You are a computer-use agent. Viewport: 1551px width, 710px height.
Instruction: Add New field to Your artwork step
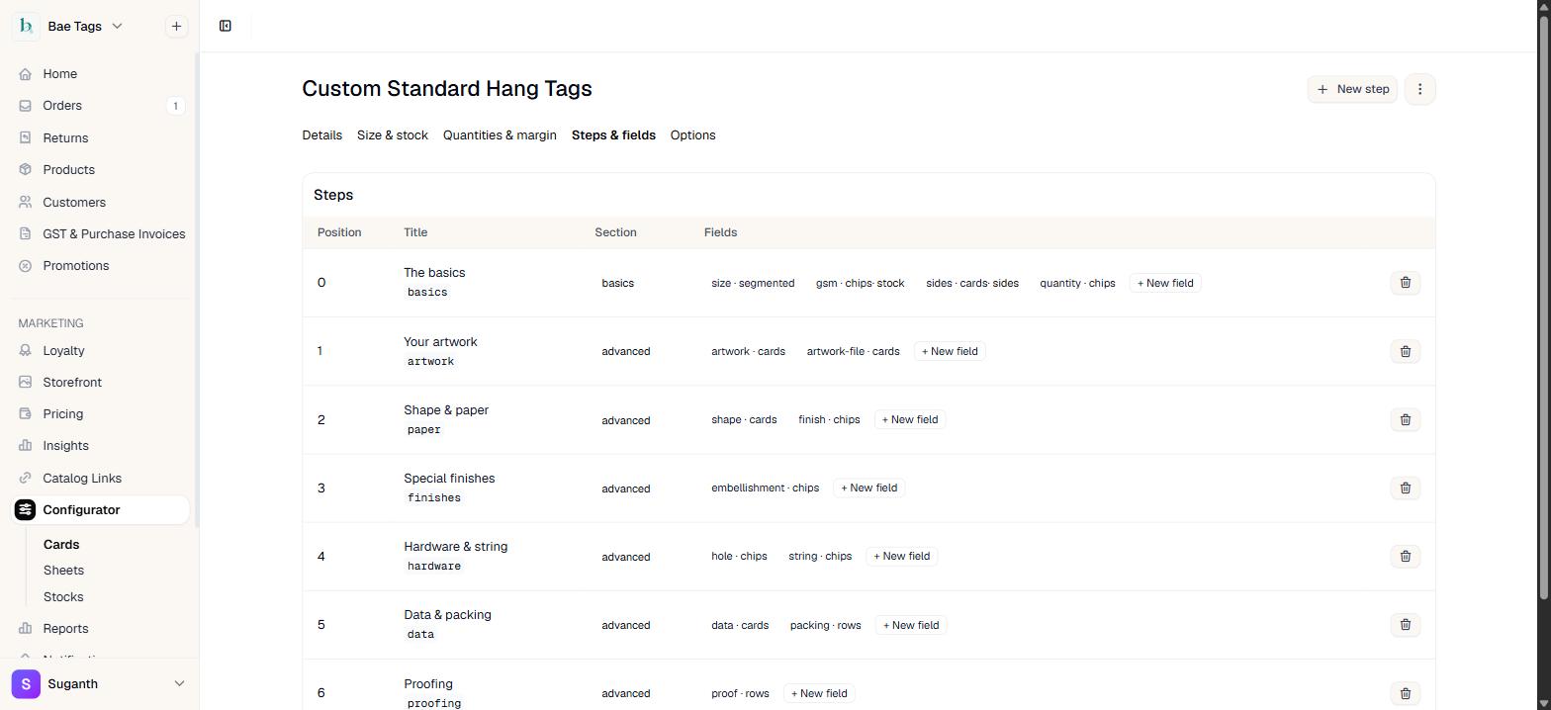click(950, 351)
